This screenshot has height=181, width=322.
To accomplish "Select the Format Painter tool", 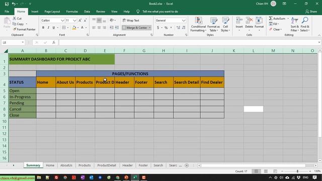I will tap(24, 29).
